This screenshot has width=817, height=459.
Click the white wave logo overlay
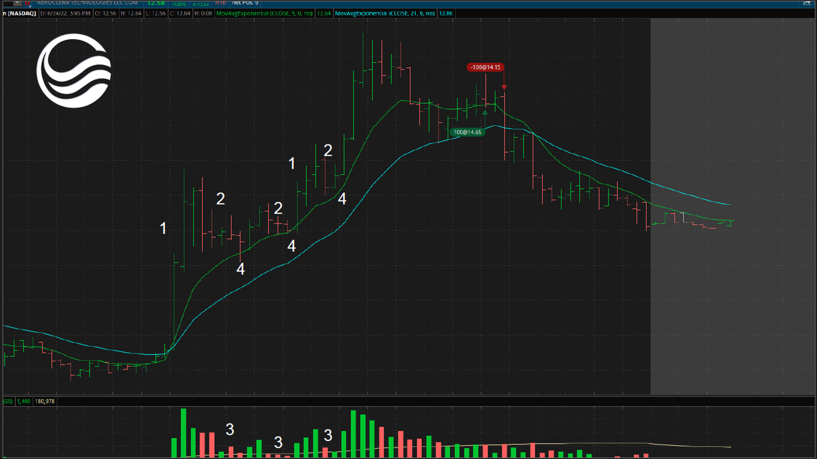point(74,71)
